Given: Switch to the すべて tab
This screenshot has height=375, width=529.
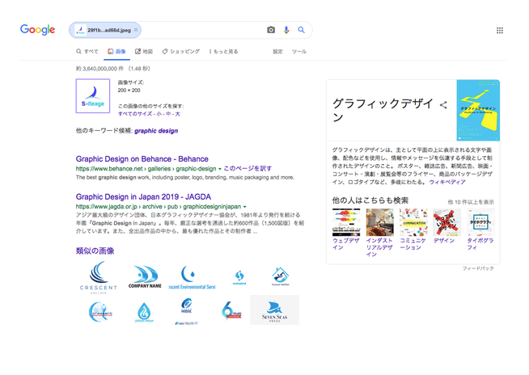Looking at the screenshot, I should coord(87,52).
